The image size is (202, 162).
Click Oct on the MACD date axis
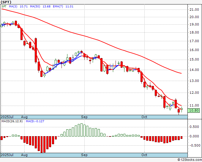pyautogui.click(x=144, y=155)
